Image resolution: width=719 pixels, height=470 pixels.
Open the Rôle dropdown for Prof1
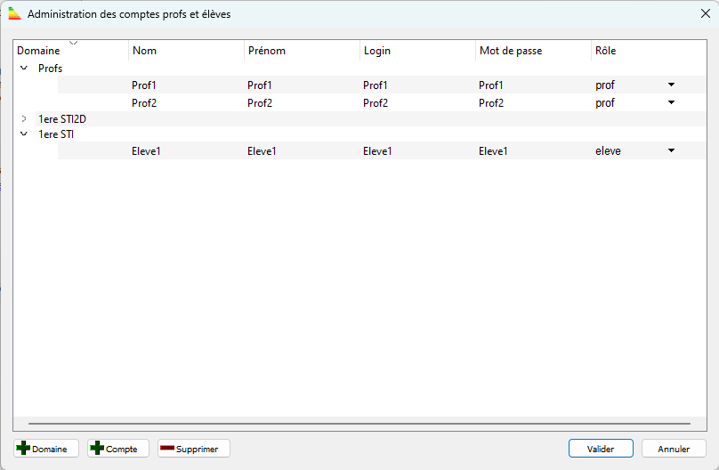pyautogui.click(x=671, y=85)
